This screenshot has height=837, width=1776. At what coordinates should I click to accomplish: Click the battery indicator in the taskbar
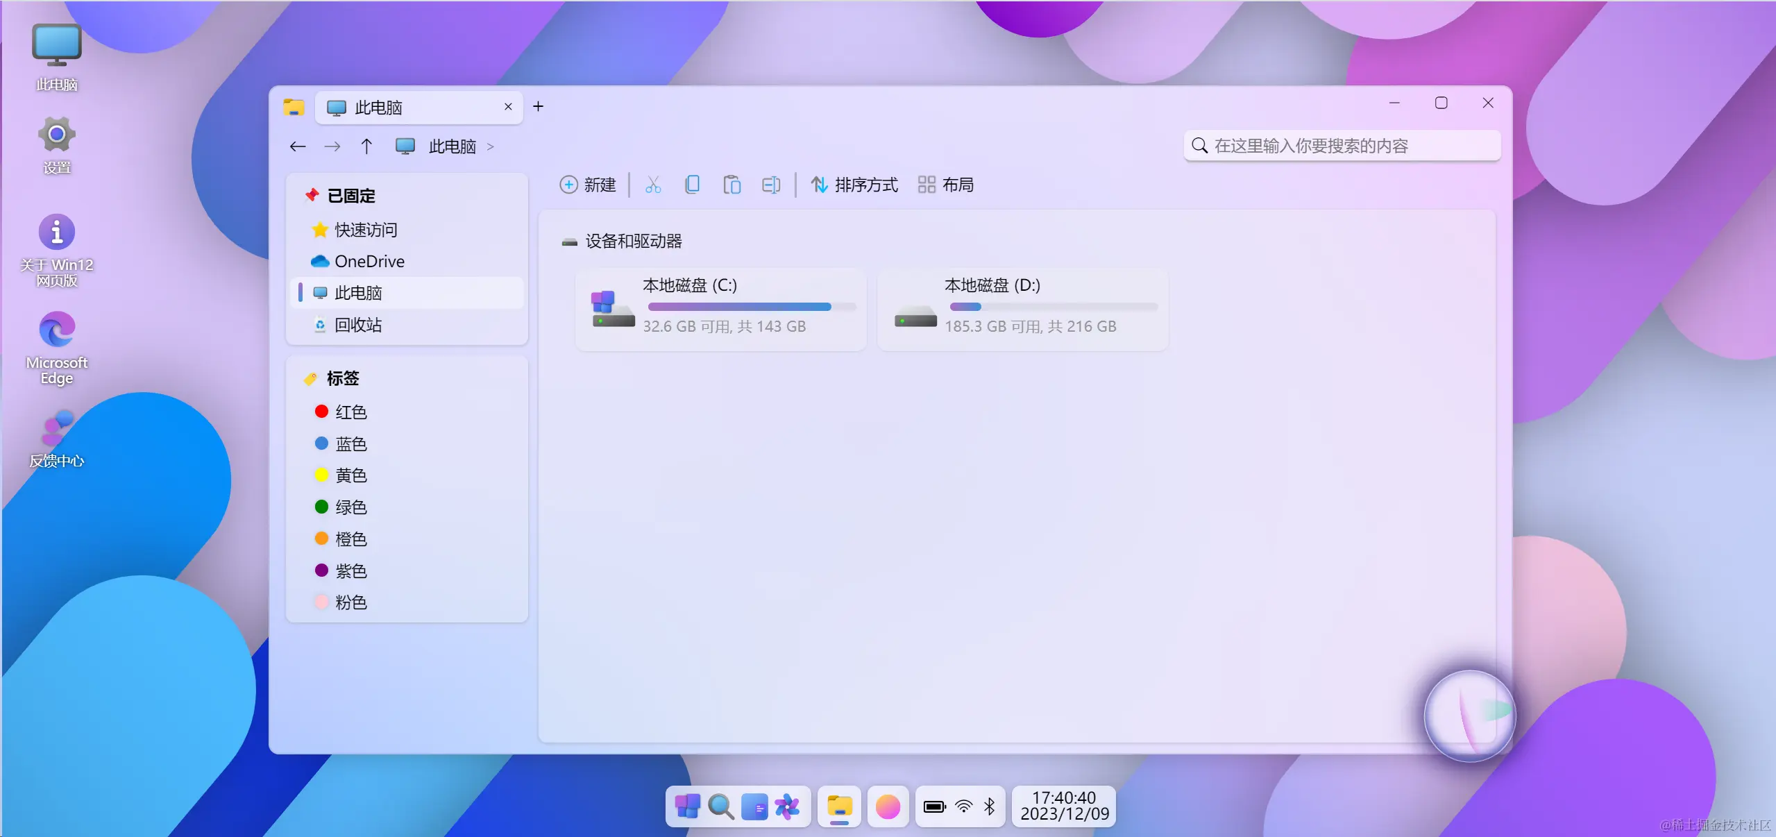[x=933, y=806]
